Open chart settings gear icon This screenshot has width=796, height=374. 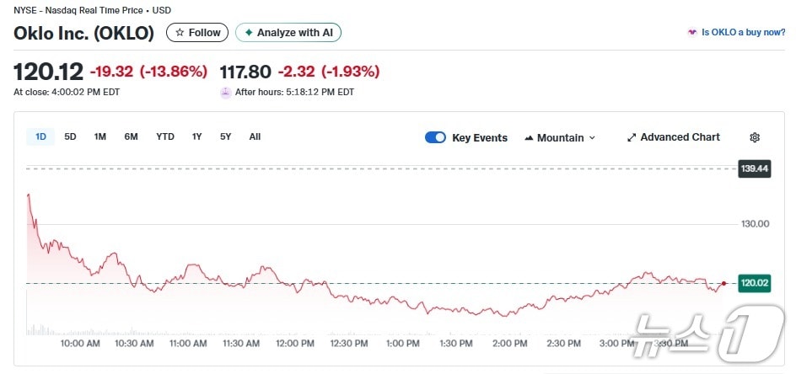pos(755,137)
